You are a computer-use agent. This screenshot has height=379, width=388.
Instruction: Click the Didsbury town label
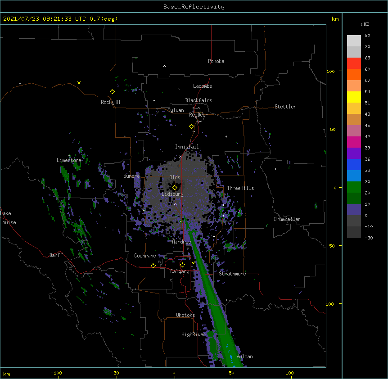tap(173, 194)
